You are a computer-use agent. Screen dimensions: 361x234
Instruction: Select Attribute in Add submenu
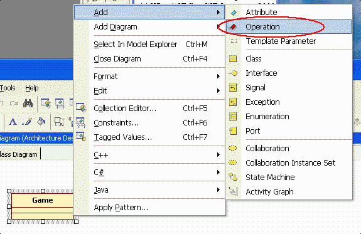[x=289, y=12]
